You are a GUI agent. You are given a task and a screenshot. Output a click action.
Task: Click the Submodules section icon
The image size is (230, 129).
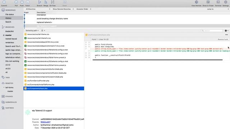[x=3, y=102]
